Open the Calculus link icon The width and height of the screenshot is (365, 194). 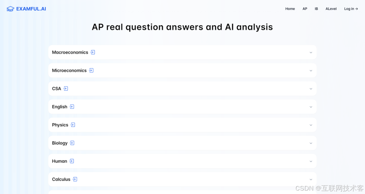75,179
